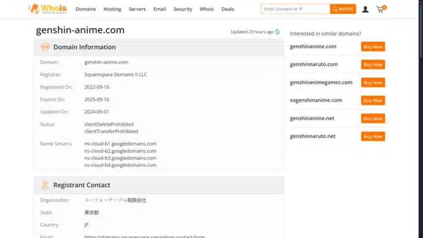Viewport: 423px width, 238px height.
Task: Open the user account icon
Action: 365,9
